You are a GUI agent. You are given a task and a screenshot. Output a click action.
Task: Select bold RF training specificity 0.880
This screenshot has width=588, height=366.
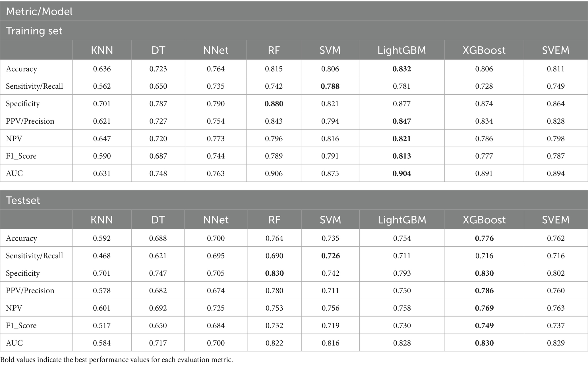click(x=274, y=104)
